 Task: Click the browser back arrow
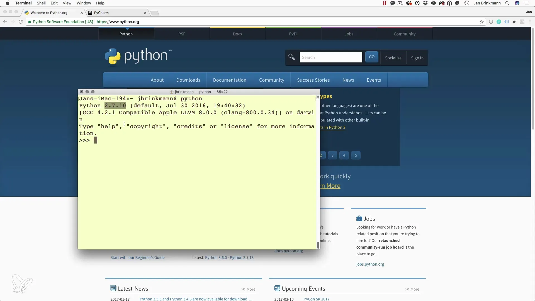pyautogui.click(x=5, y=22)
